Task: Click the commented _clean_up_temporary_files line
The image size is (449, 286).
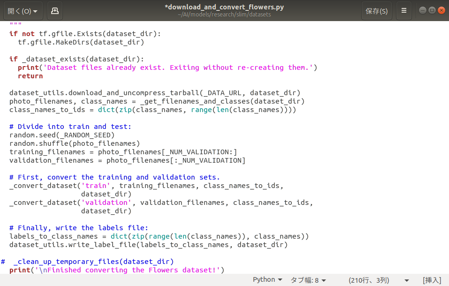Action: point(87,262)
